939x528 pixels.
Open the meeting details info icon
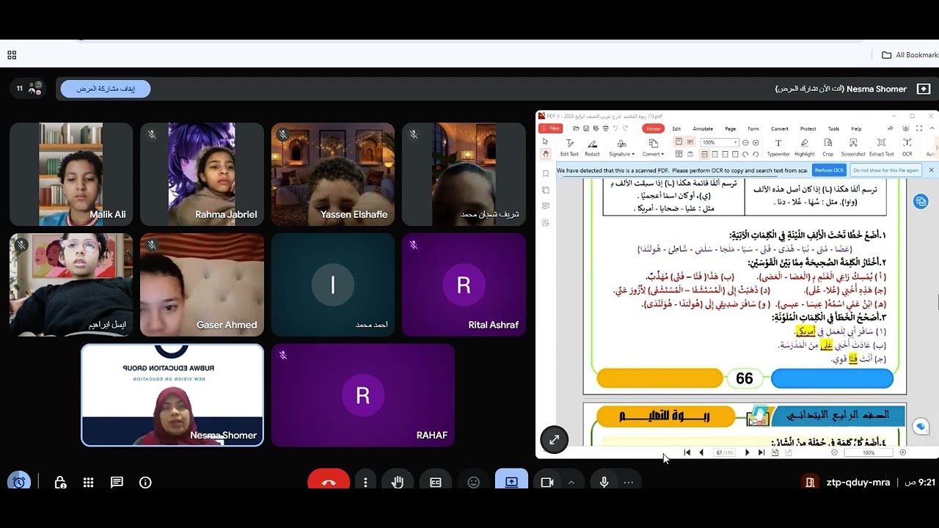pos(145,482)
